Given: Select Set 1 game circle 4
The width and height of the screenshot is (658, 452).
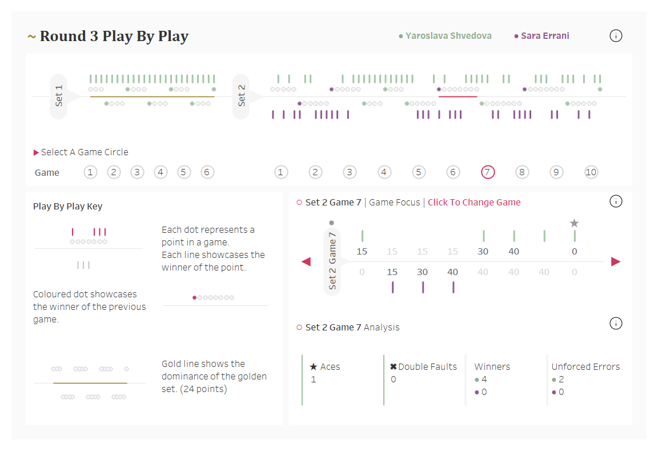Looking at the screenshot, I should pos(161,172).
